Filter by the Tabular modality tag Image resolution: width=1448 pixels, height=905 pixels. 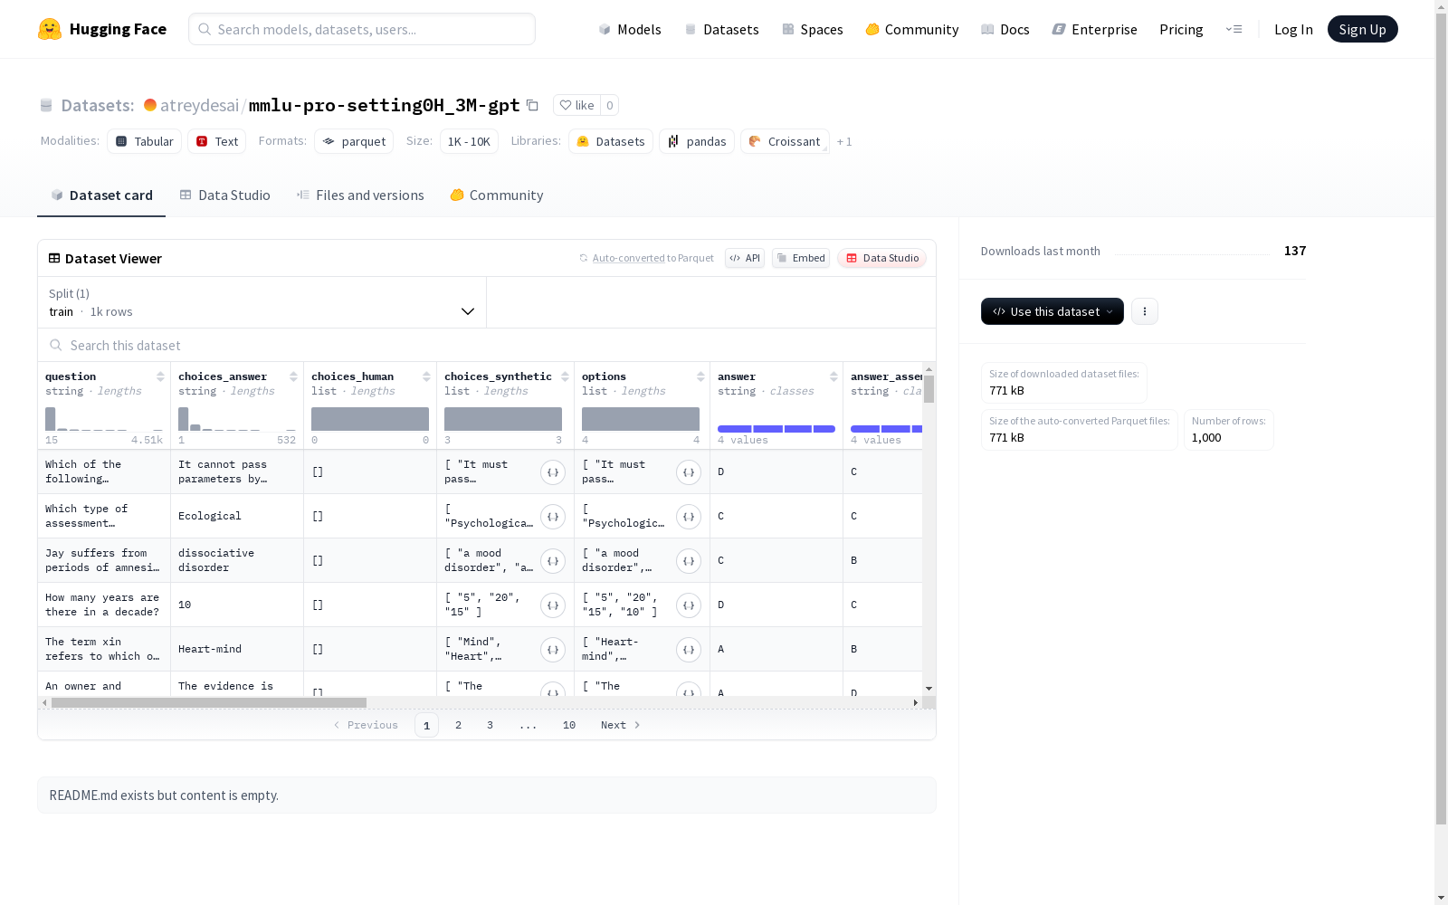point(145,141)
